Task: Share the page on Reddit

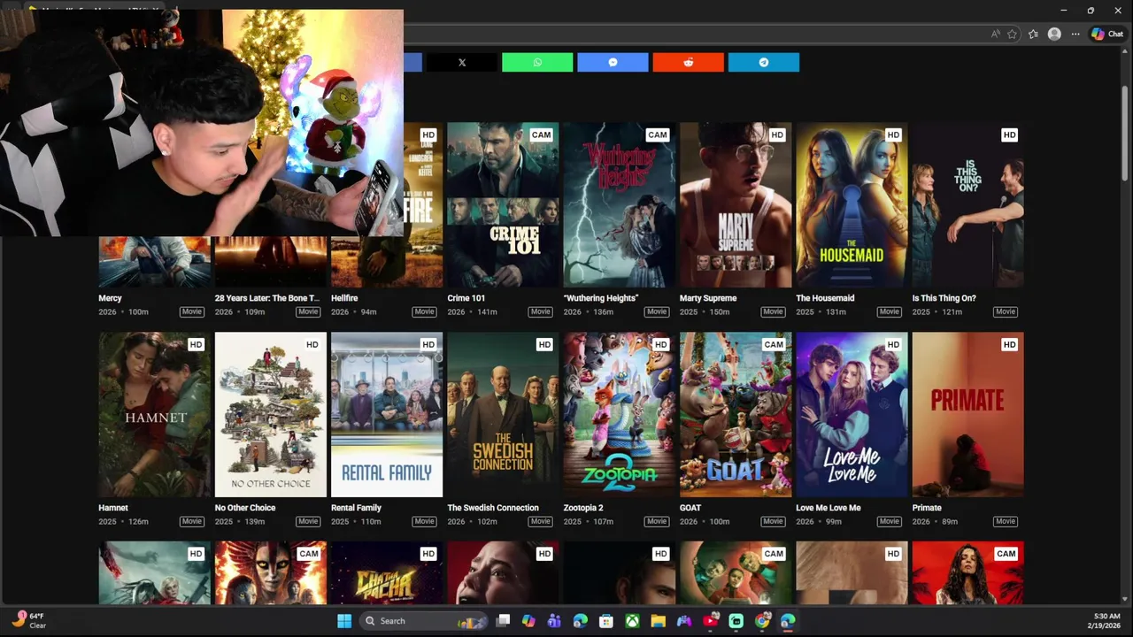Action: point(688,63)
